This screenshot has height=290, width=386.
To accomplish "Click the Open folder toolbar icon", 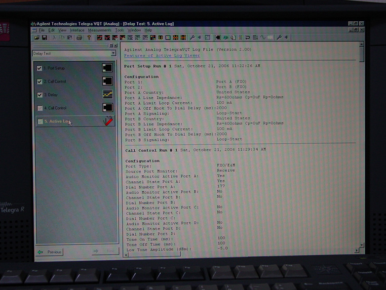I will [37, 38].
